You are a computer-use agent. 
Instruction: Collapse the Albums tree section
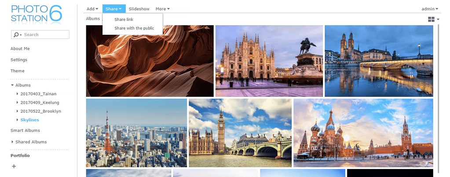[x=12, y=85]
